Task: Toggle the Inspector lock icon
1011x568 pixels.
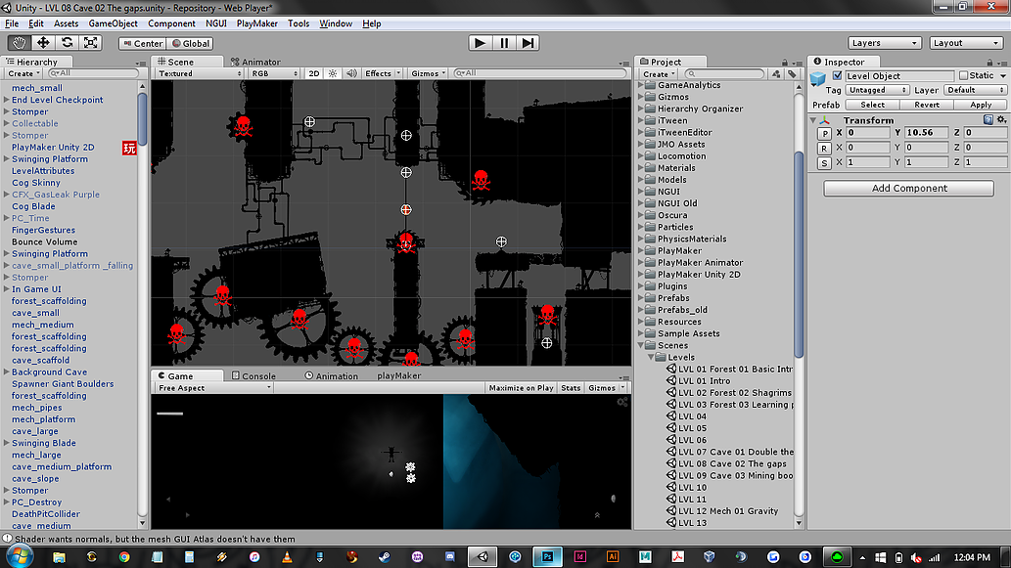Action: pyautogui.click(x=989, y=63)
